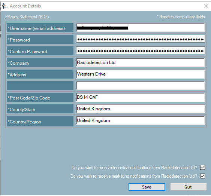
Task: Quit the Account Details dialog
Action: [x=188, y=187]
